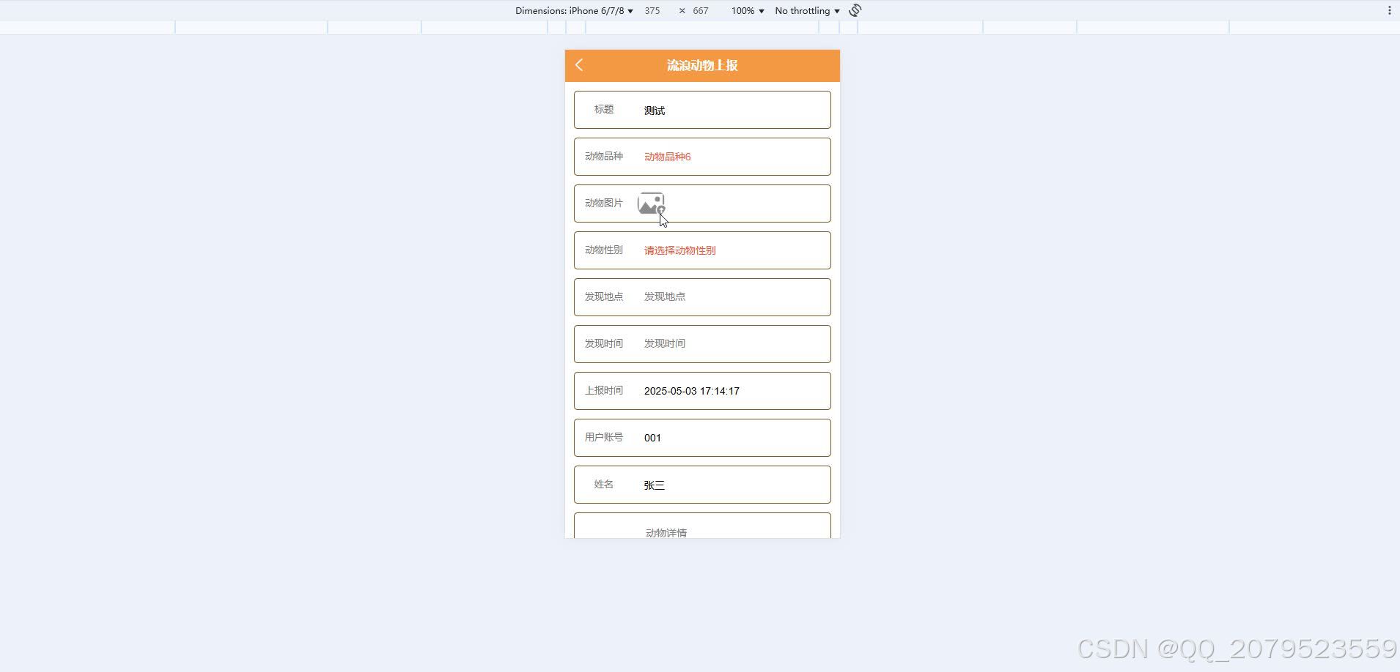Click the device height value 667
This screenshot has height=672, width=1400.
pos(699,10)
